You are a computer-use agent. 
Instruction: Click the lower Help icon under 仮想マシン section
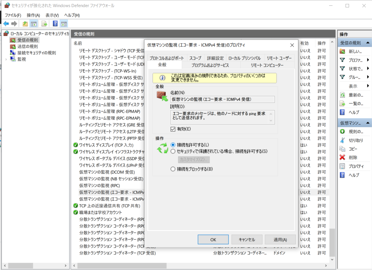(343, 175)
